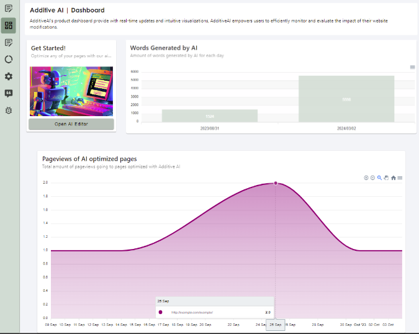
Task: Open the feedback quote-bubble icon
Action: 9,93
